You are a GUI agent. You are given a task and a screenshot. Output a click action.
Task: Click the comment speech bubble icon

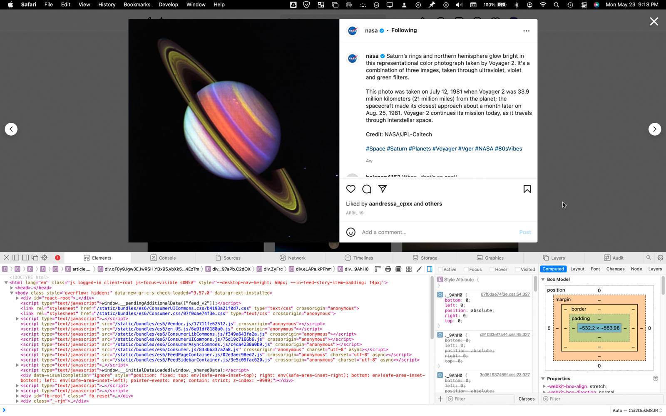click(367, 189)
